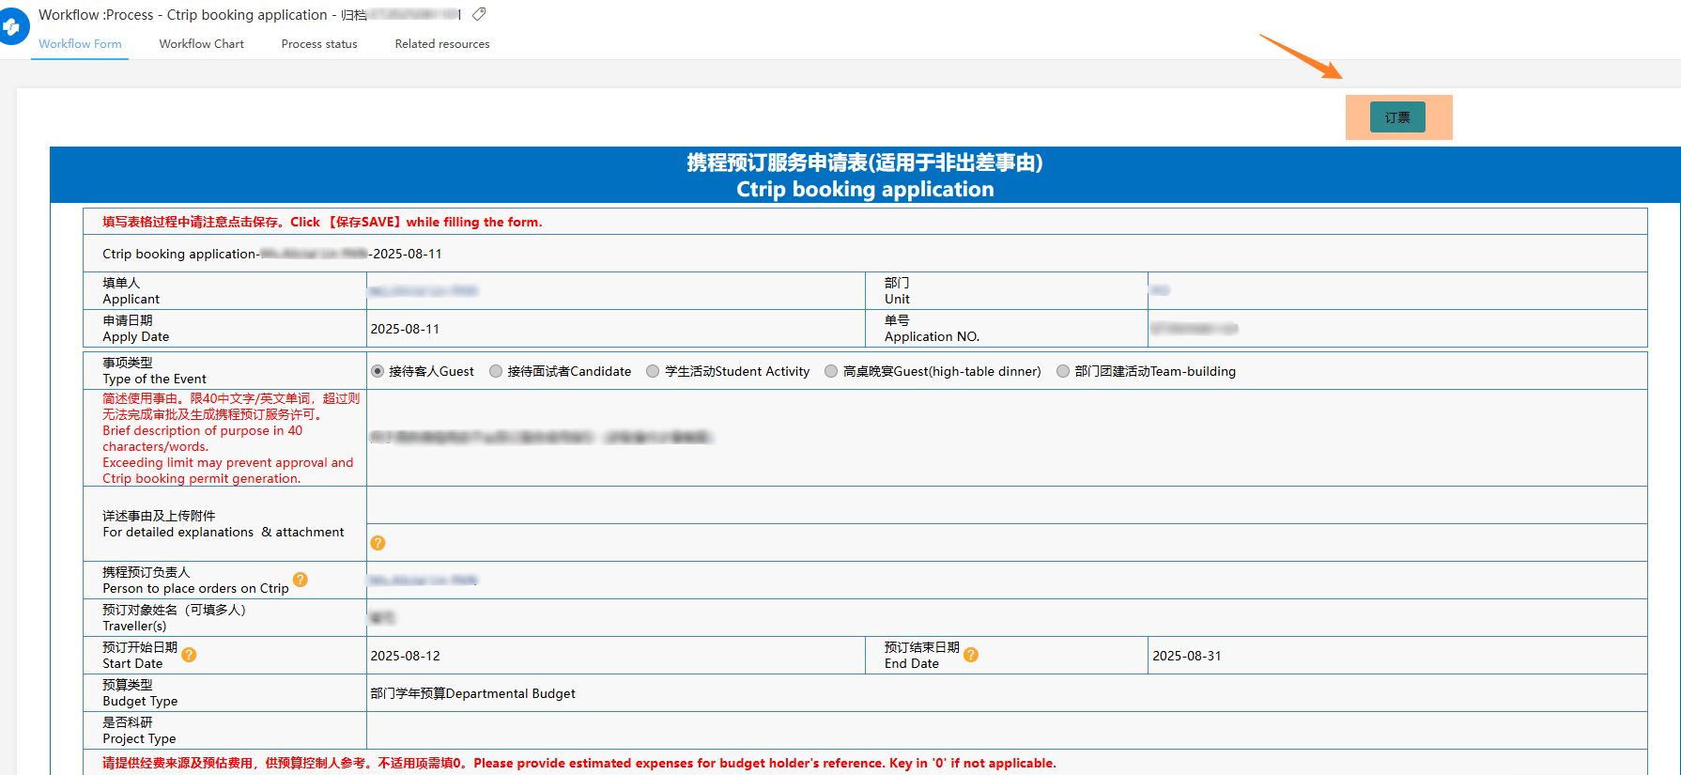Click the blue app logo icon
Screen dimensions: 1681x775
point(11,27)
